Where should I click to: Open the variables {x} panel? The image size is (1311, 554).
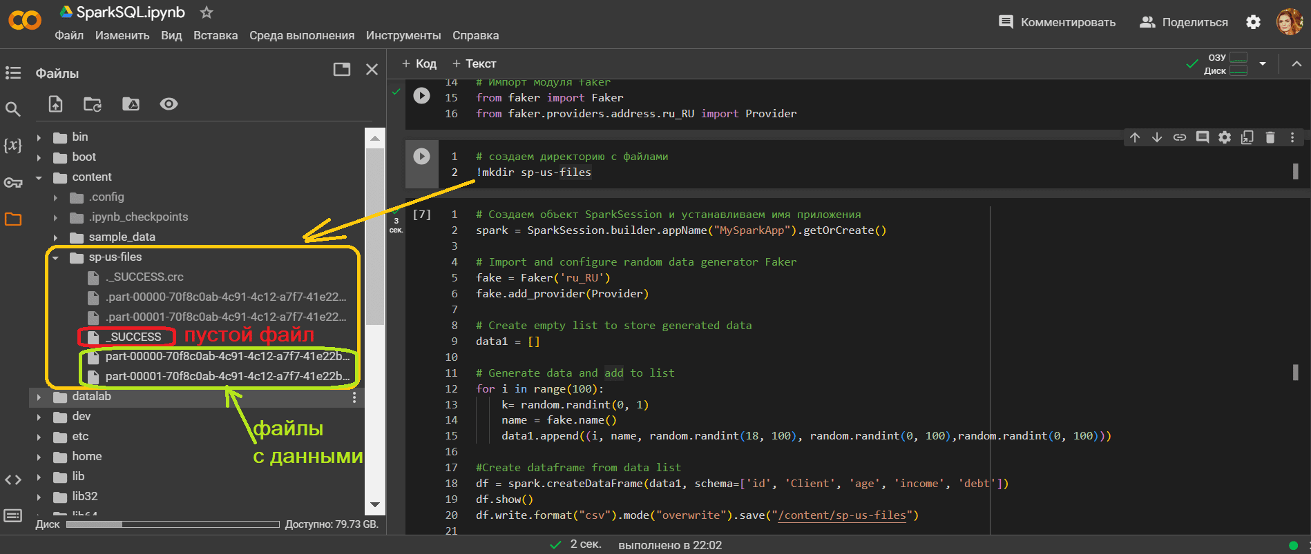tap(13, 146)
